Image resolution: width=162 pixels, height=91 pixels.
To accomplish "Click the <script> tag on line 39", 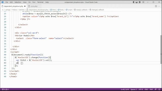I will pos(15,52).
